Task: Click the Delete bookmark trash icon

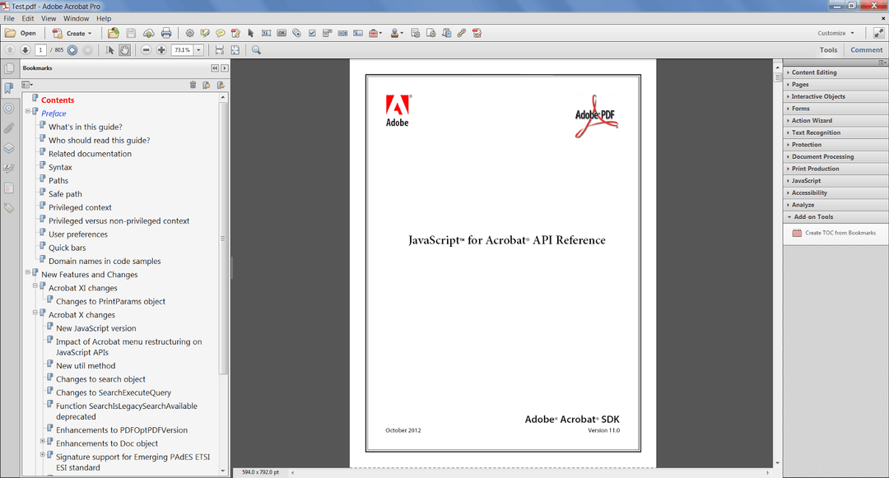Action: point(193,84)
